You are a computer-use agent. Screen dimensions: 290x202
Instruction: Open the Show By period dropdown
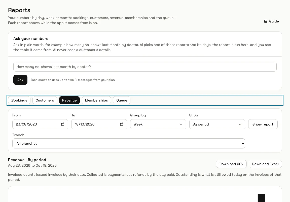(x=217, y=124)
